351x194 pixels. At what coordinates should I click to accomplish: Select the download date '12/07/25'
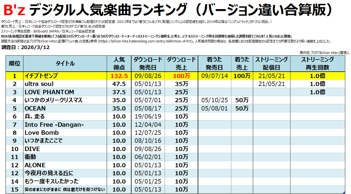coord(148,133)
